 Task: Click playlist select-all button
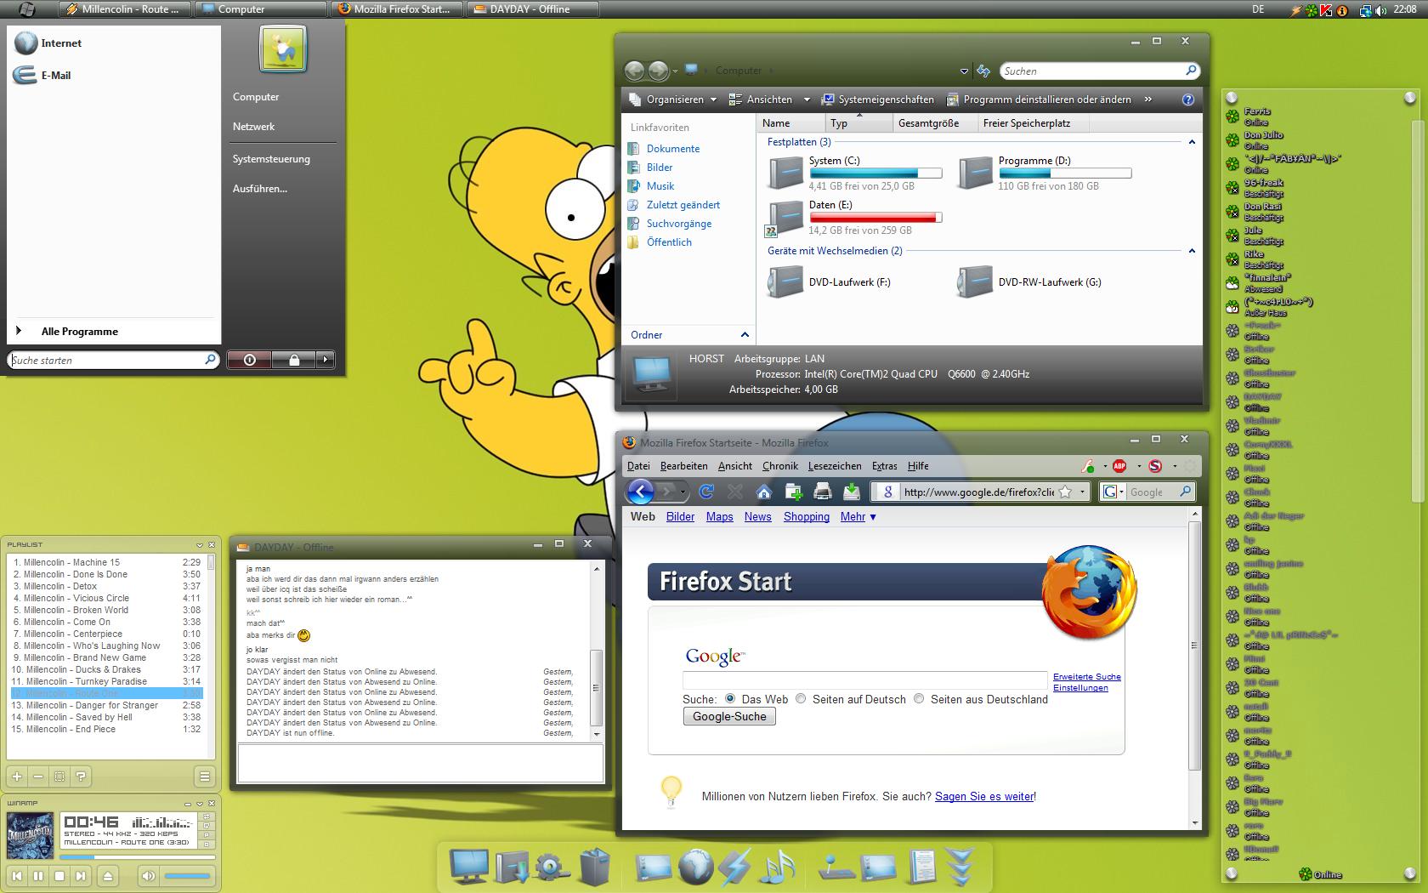tap(59, 776)
